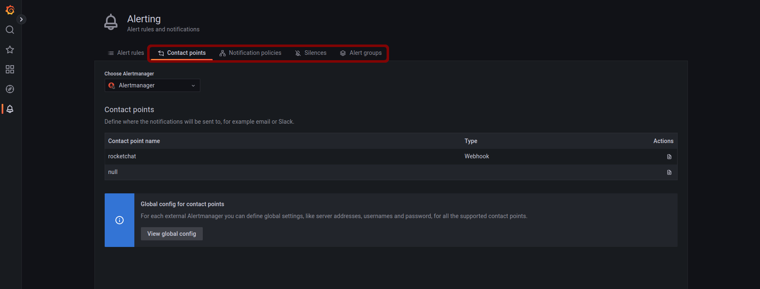This screenshot has width=760, height=289.
Task: Open the Dashboards grid icon
Action: coord(10,69)
